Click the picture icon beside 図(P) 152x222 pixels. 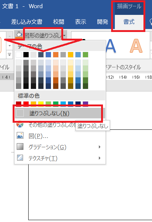20,135
